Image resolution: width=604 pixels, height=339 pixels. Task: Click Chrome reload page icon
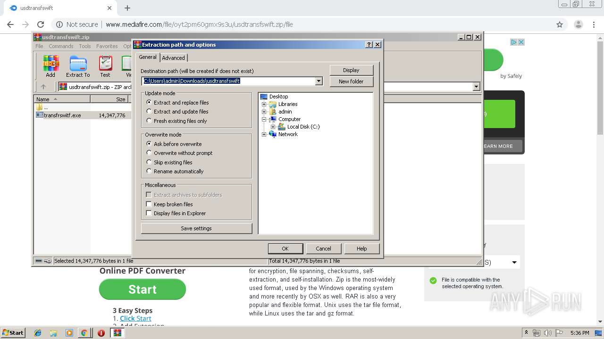point(41,24)
